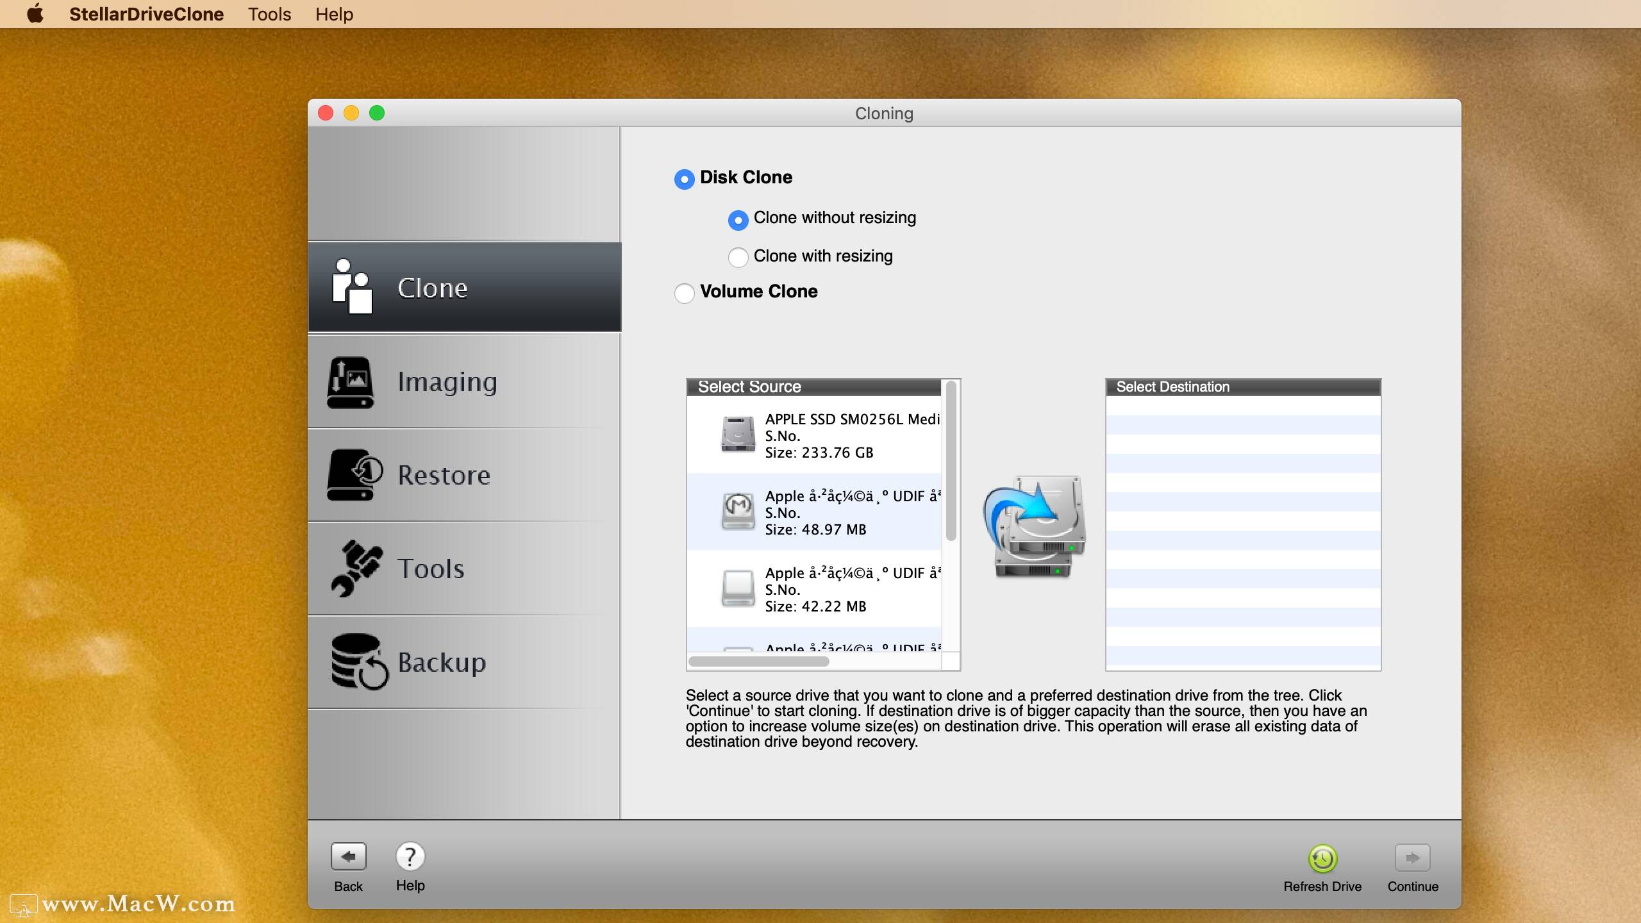The height and width of the screenshot is (923, 1641).
Task: Click the Back button label
Action: (x=348, y=886)
